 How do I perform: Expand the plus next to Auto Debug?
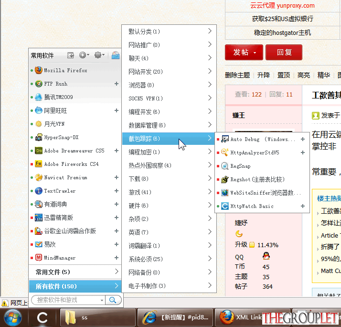(303, 139)
